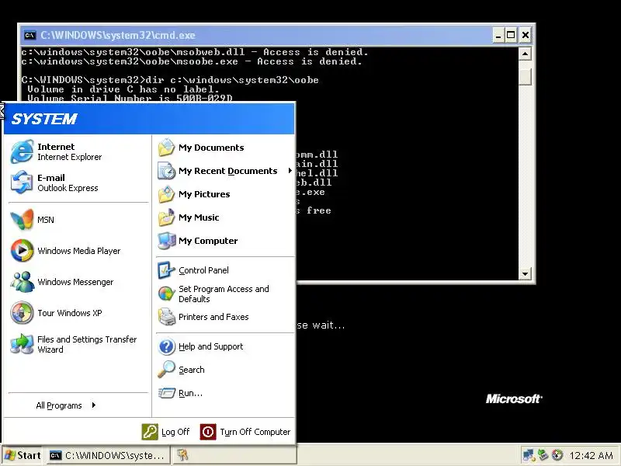Start Windows Messenger icon

click(22, 282)
